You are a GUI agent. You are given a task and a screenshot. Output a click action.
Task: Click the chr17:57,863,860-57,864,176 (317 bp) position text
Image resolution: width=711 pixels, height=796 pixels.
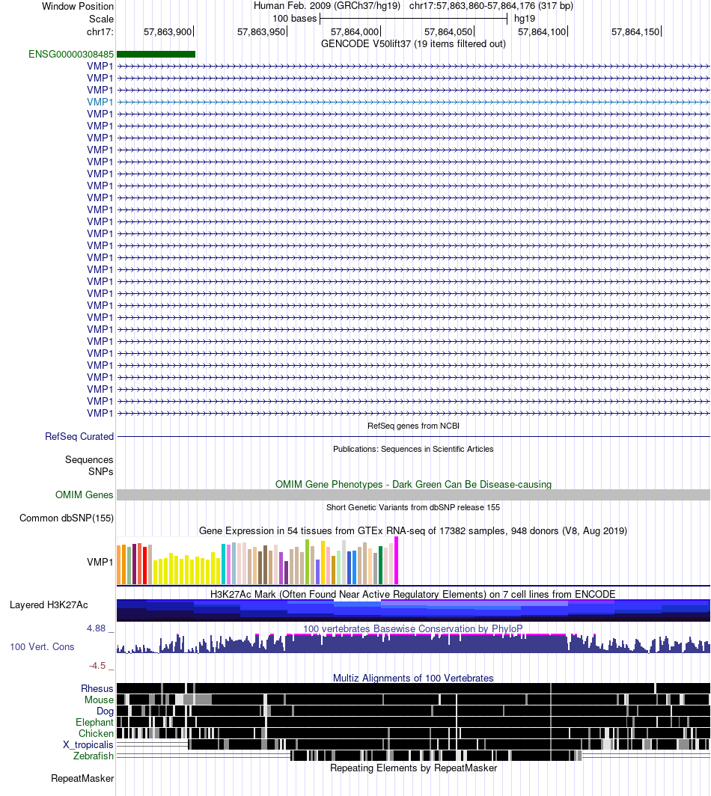coord(491,6)
